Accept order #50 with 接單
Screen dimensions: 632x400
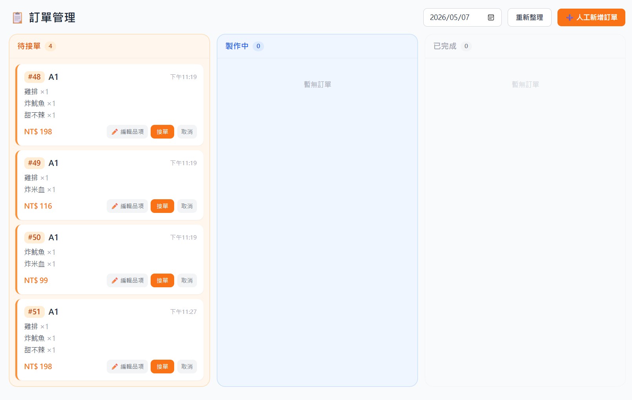(162, 281)
